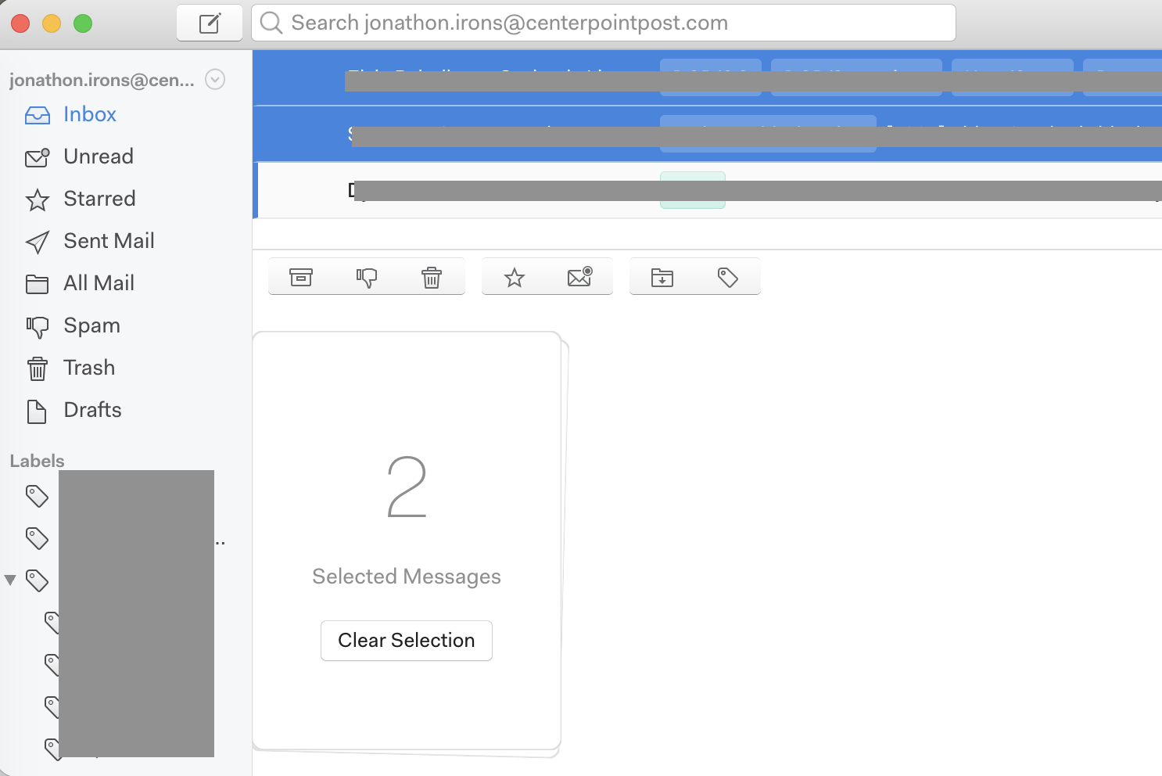1162x776 pixels.
Task: Open account dropdown next to jonathon.irons
Action: pyautogui.click(x=215, y=80)
